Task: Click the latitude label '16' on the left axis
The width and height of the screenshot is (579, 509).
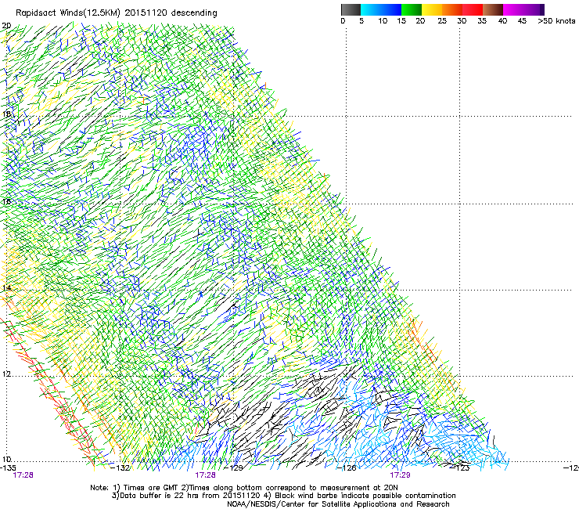Action: 6,201
